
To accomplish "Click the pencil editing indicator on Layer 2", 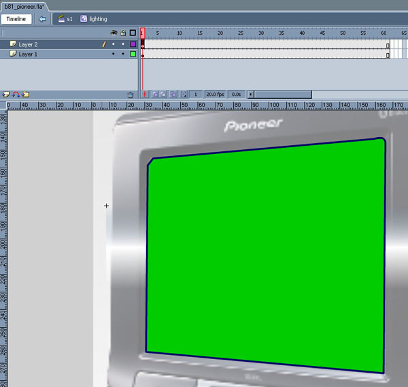I will 104,44.
